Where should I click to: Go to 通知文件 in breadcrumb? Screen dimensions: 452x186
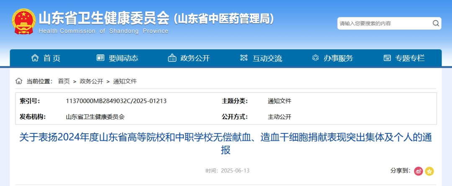pos(125,81)
